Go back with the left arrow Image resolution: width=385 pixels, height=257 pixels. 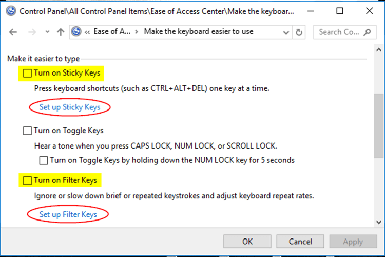[13, 32]
